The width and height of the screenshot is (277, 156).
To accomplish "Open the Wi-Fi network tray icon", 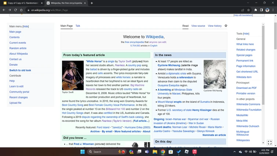I will coord(246,152).
